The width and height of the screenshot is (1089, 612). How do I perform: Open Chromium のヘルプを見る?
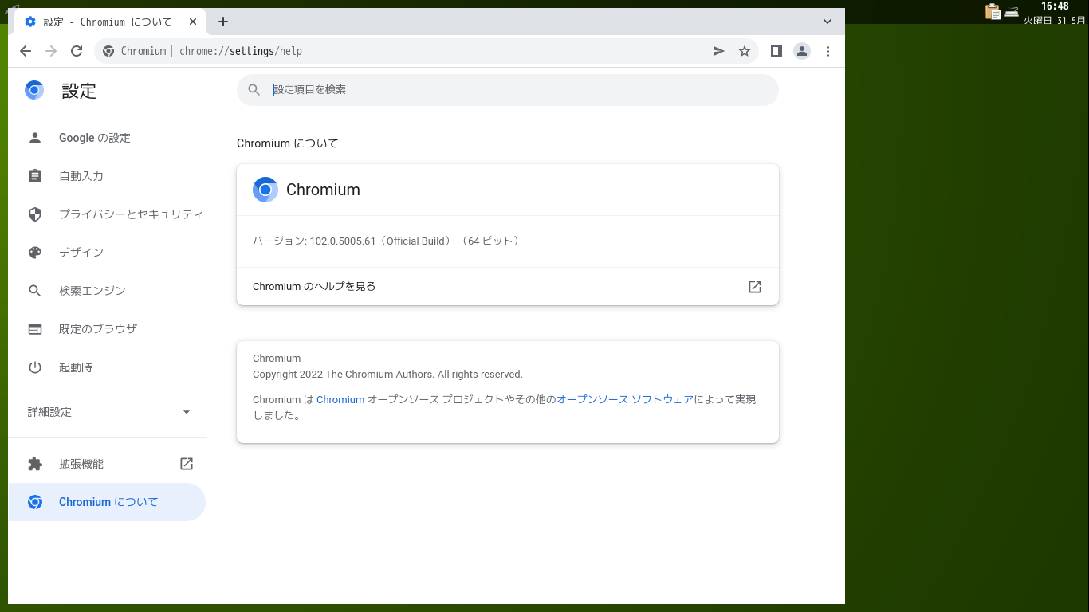click(x=508, y=286)
